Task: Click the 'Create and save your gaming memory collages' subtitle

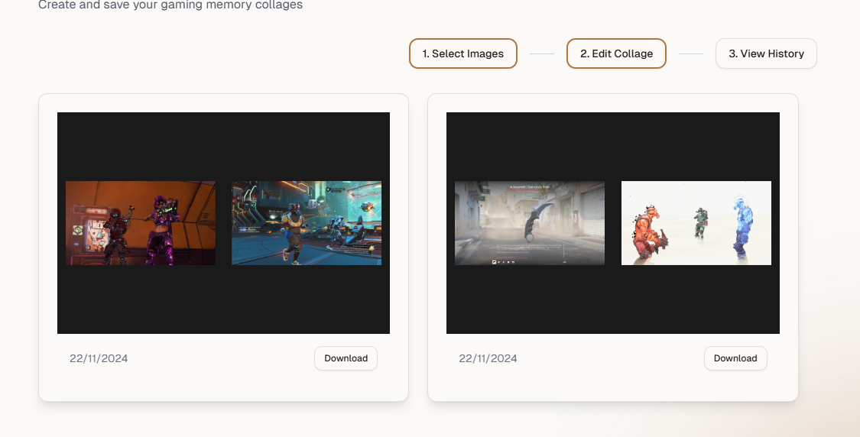Action: point(170,5)
